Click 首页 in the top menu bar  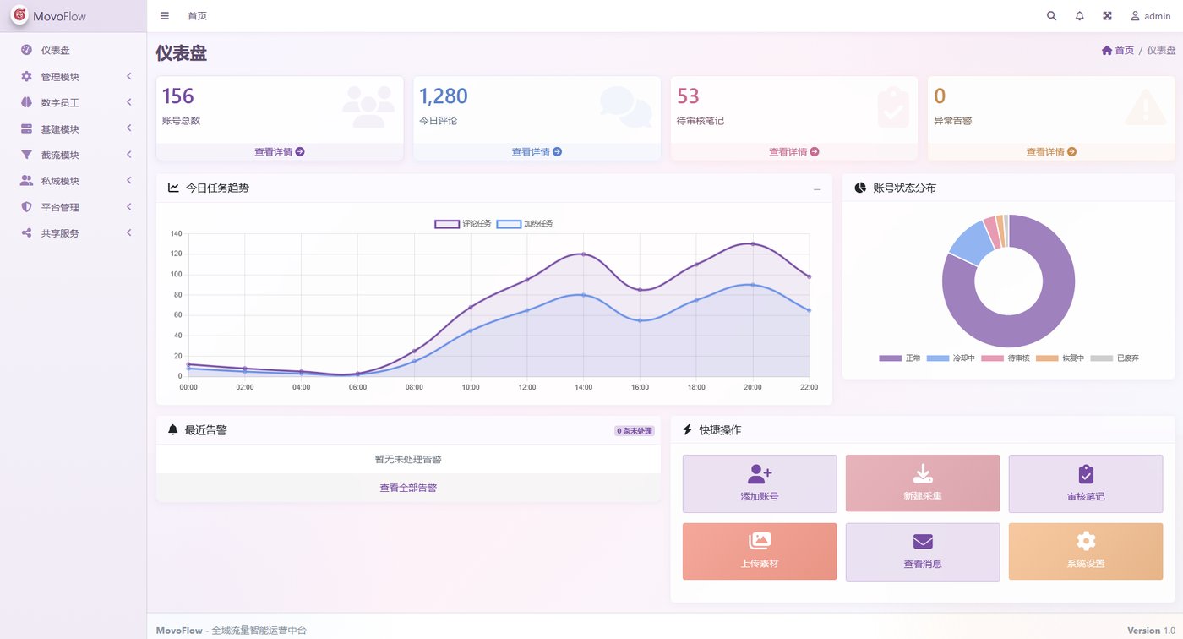coord(197,15)
